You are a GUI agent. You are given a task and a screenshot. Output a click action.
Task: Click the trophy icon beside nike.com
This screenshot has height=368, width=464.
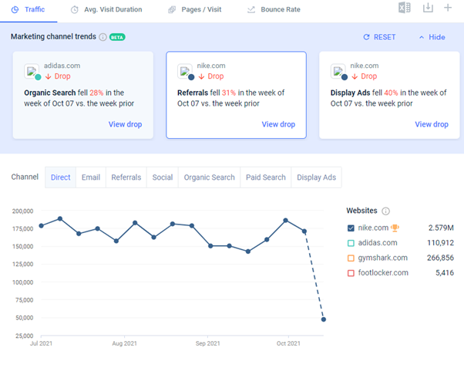395,228
